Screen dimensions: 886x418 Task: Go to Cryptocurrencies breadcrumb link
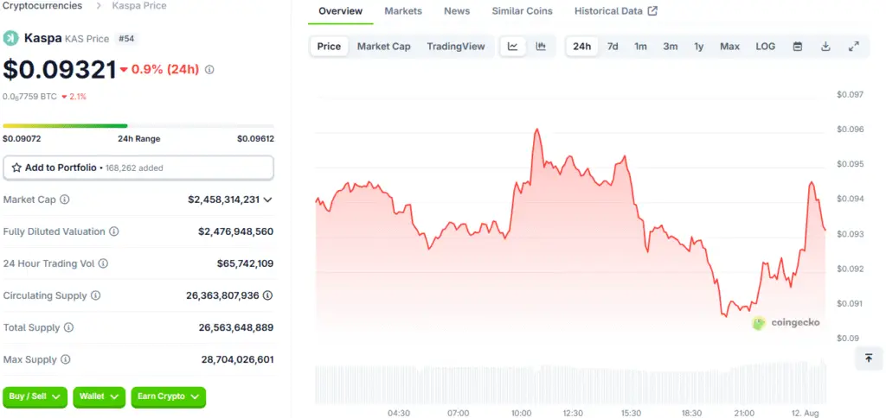pos(42,6)
